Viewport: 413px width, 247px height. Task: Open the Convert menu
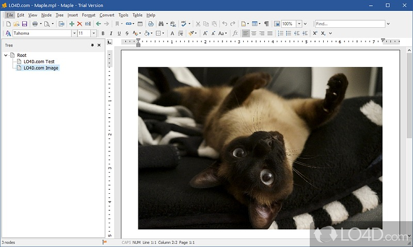[107, 15]
